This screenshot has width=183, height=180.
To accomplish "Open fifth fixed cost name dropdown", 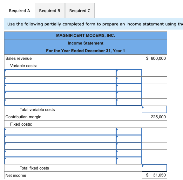I will [60, 161].
